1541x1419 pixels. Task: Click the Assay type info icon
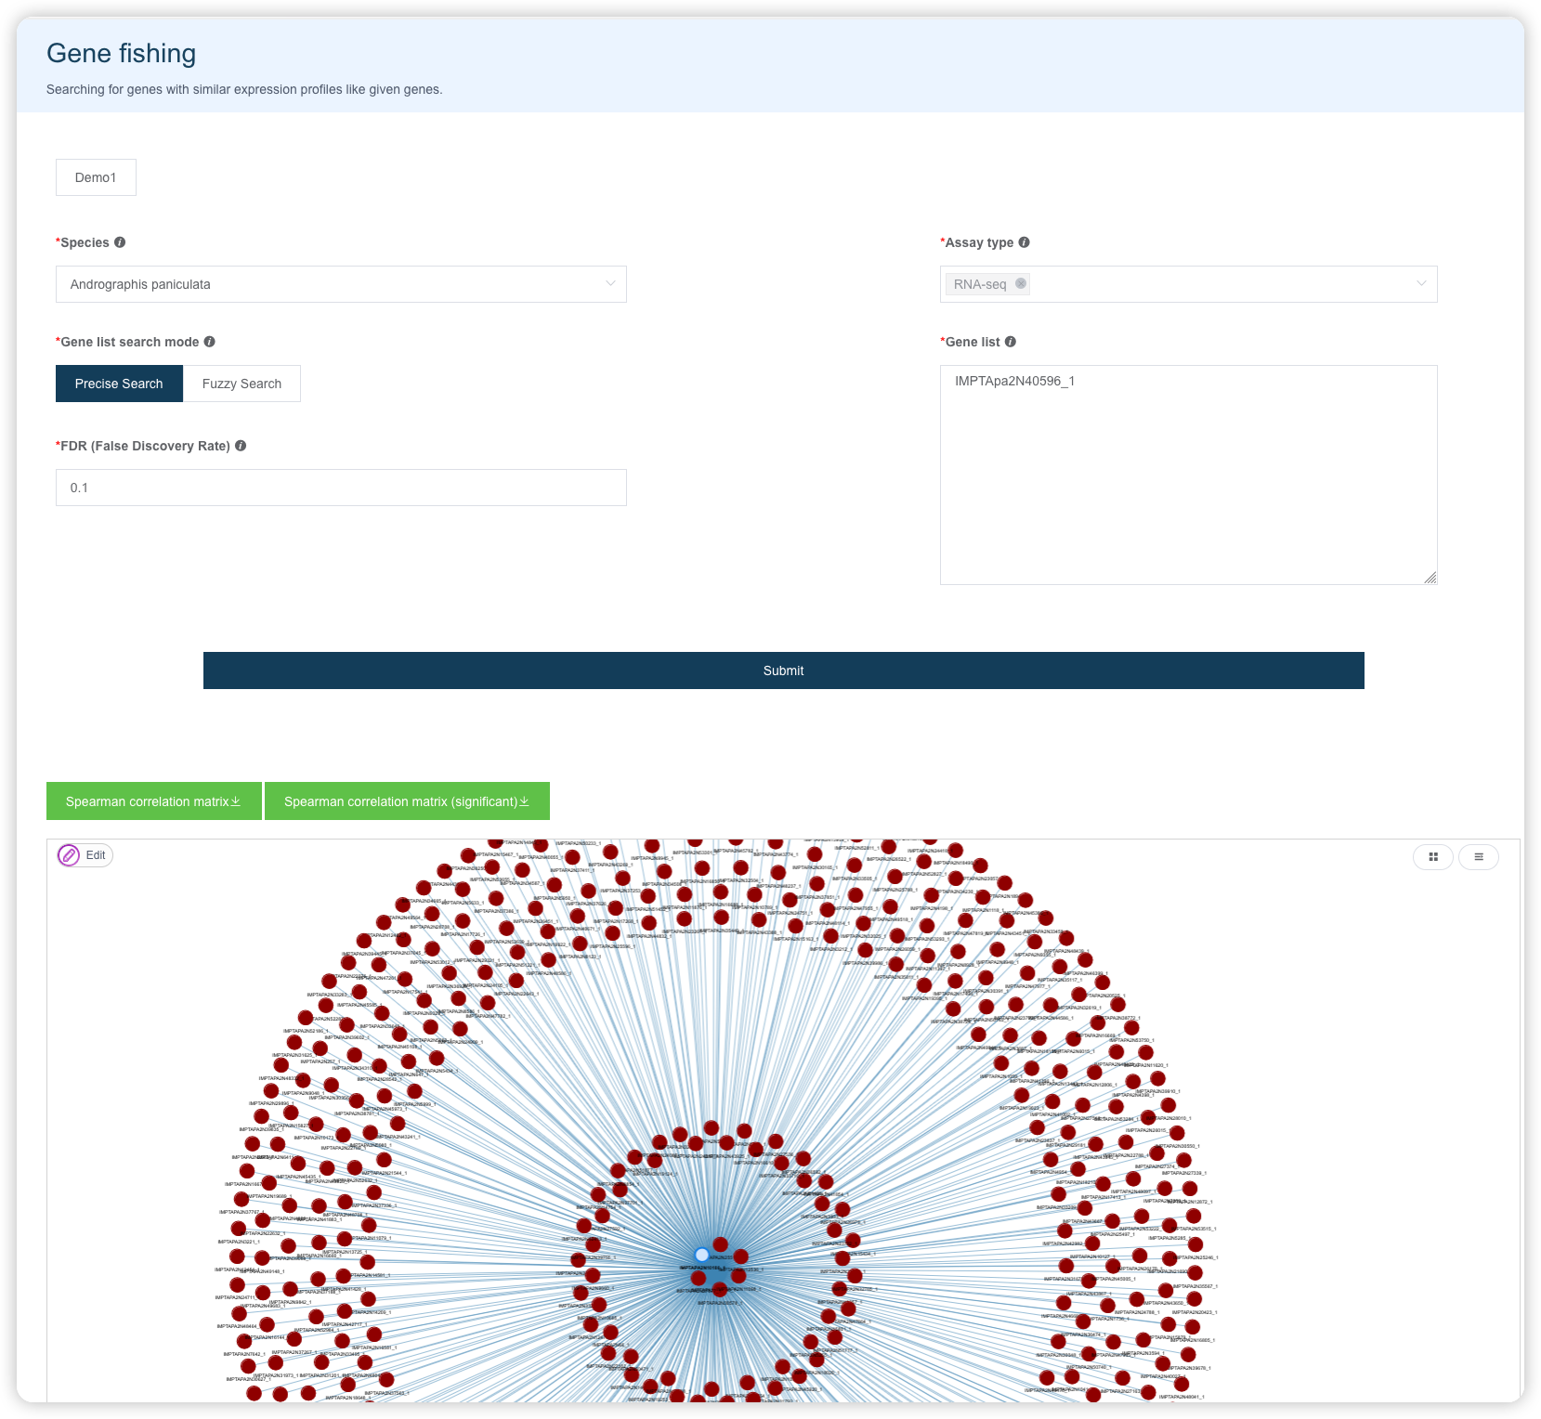[x=1024, y=242]
